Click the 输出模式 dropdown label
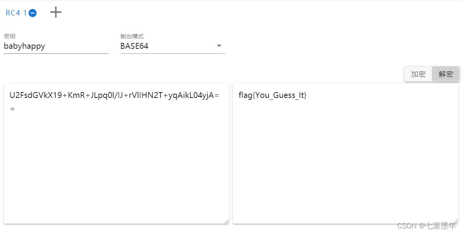 [x=132, y=36]
